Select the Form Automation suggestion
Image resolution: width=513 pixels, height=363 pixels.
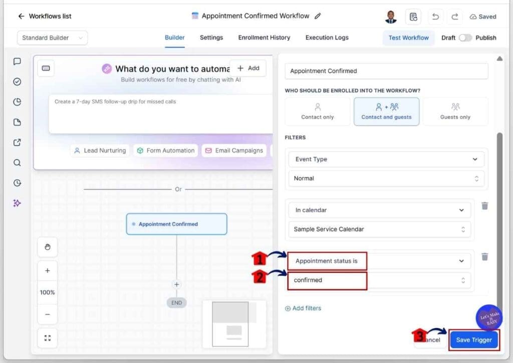(x=165, y=151)
